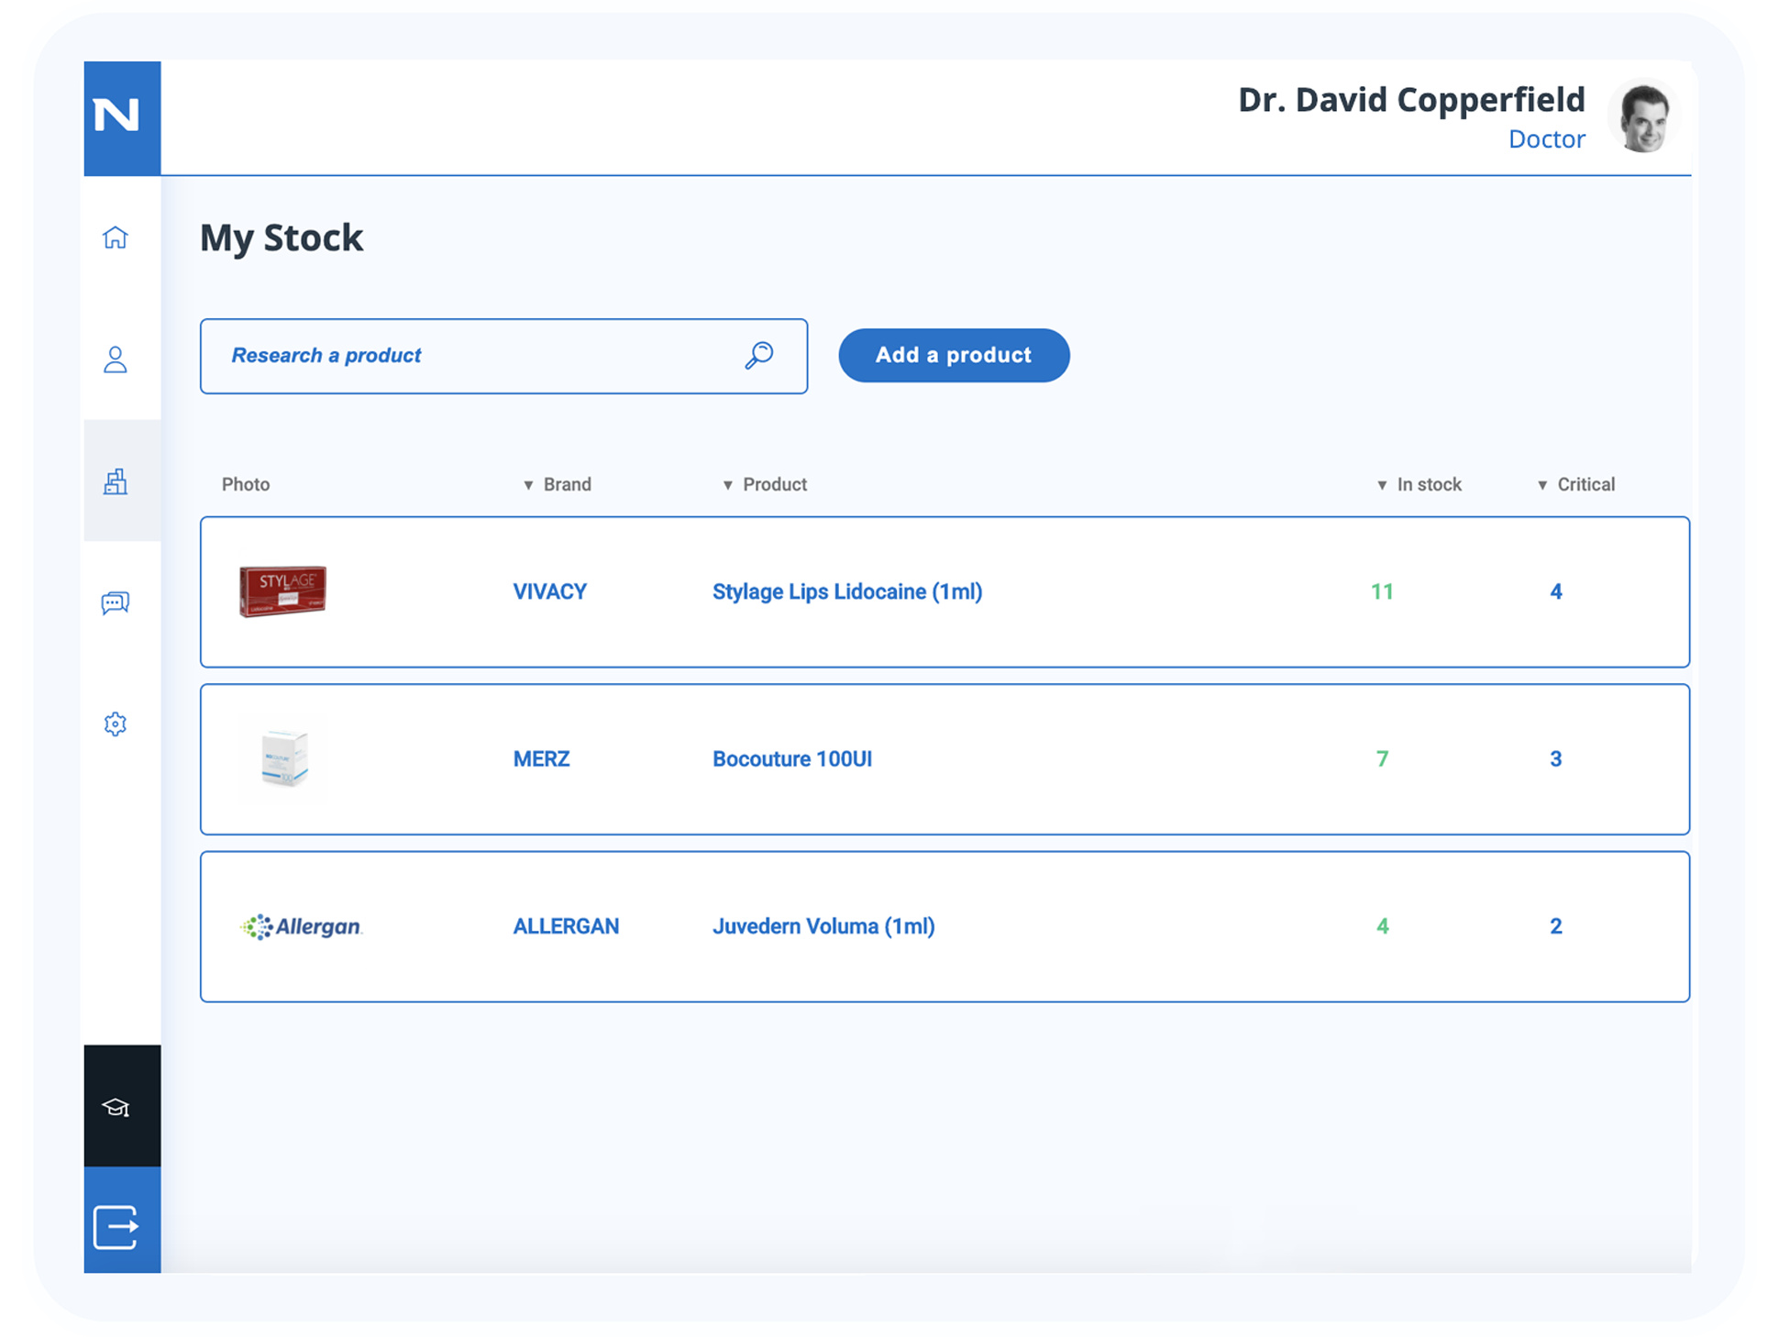Click the ALLERGAN brand cell
The height and width of the screenshot is (1337, 1779).
tap(566, 926)
